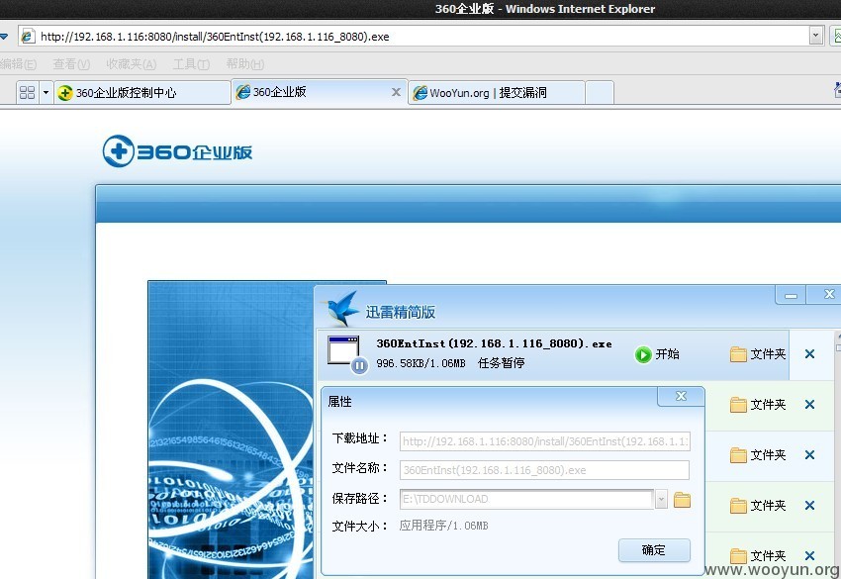Browse for save folder icon next to 保存路径

[682, 500]
